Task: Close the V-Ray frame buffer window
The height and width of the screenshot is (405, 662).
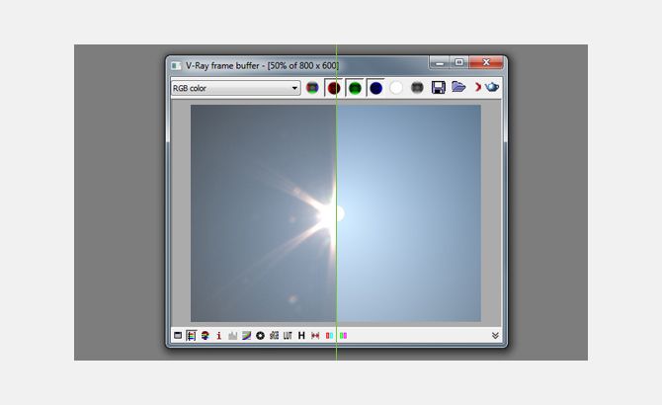Action: point(486,62)
